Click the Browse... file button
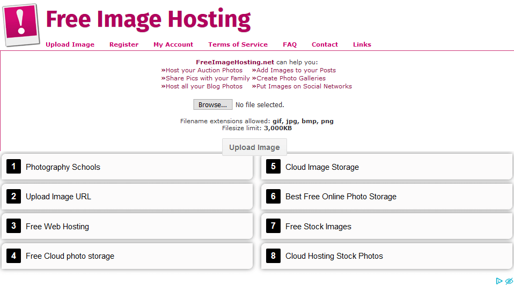514x285 pixels. pyautogui.click(x=213, y=104)
